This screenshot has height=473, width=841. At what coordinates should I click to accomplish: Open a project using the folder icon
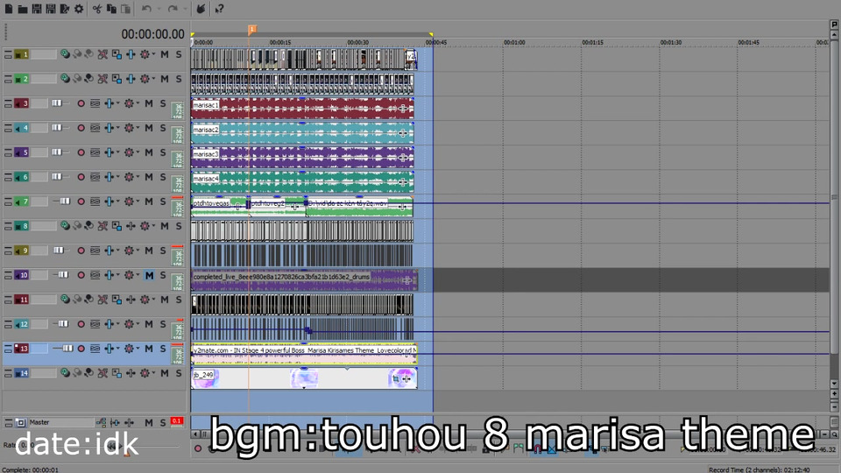click(x=23, y=9)
